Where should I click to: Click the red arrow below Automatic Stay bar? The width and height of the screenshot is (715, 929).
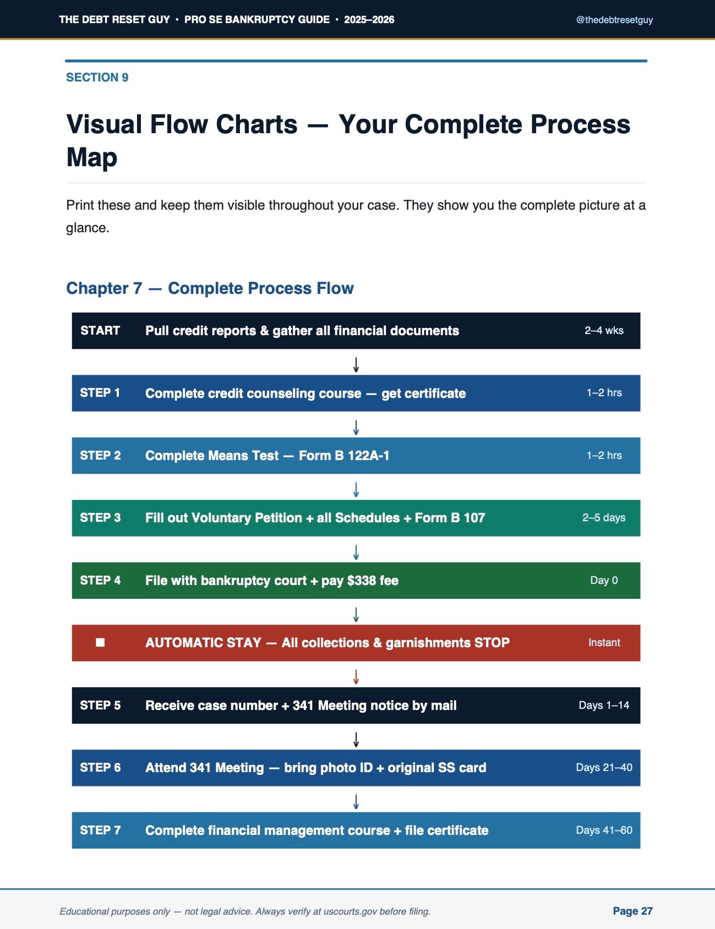pyautogui.click(x=356, y=677)
